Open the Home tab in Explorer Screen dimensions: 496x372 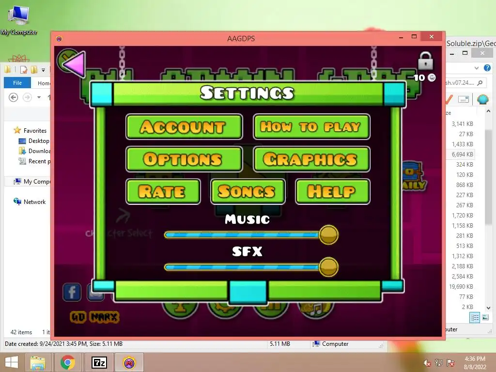pos(44,83)
